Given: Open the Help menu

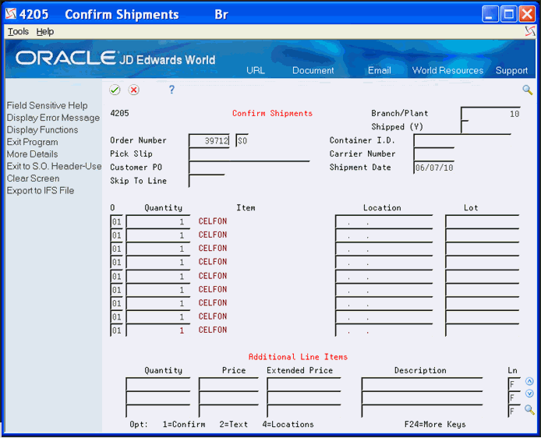Looking at the screenshot, I should coord(45,32).
